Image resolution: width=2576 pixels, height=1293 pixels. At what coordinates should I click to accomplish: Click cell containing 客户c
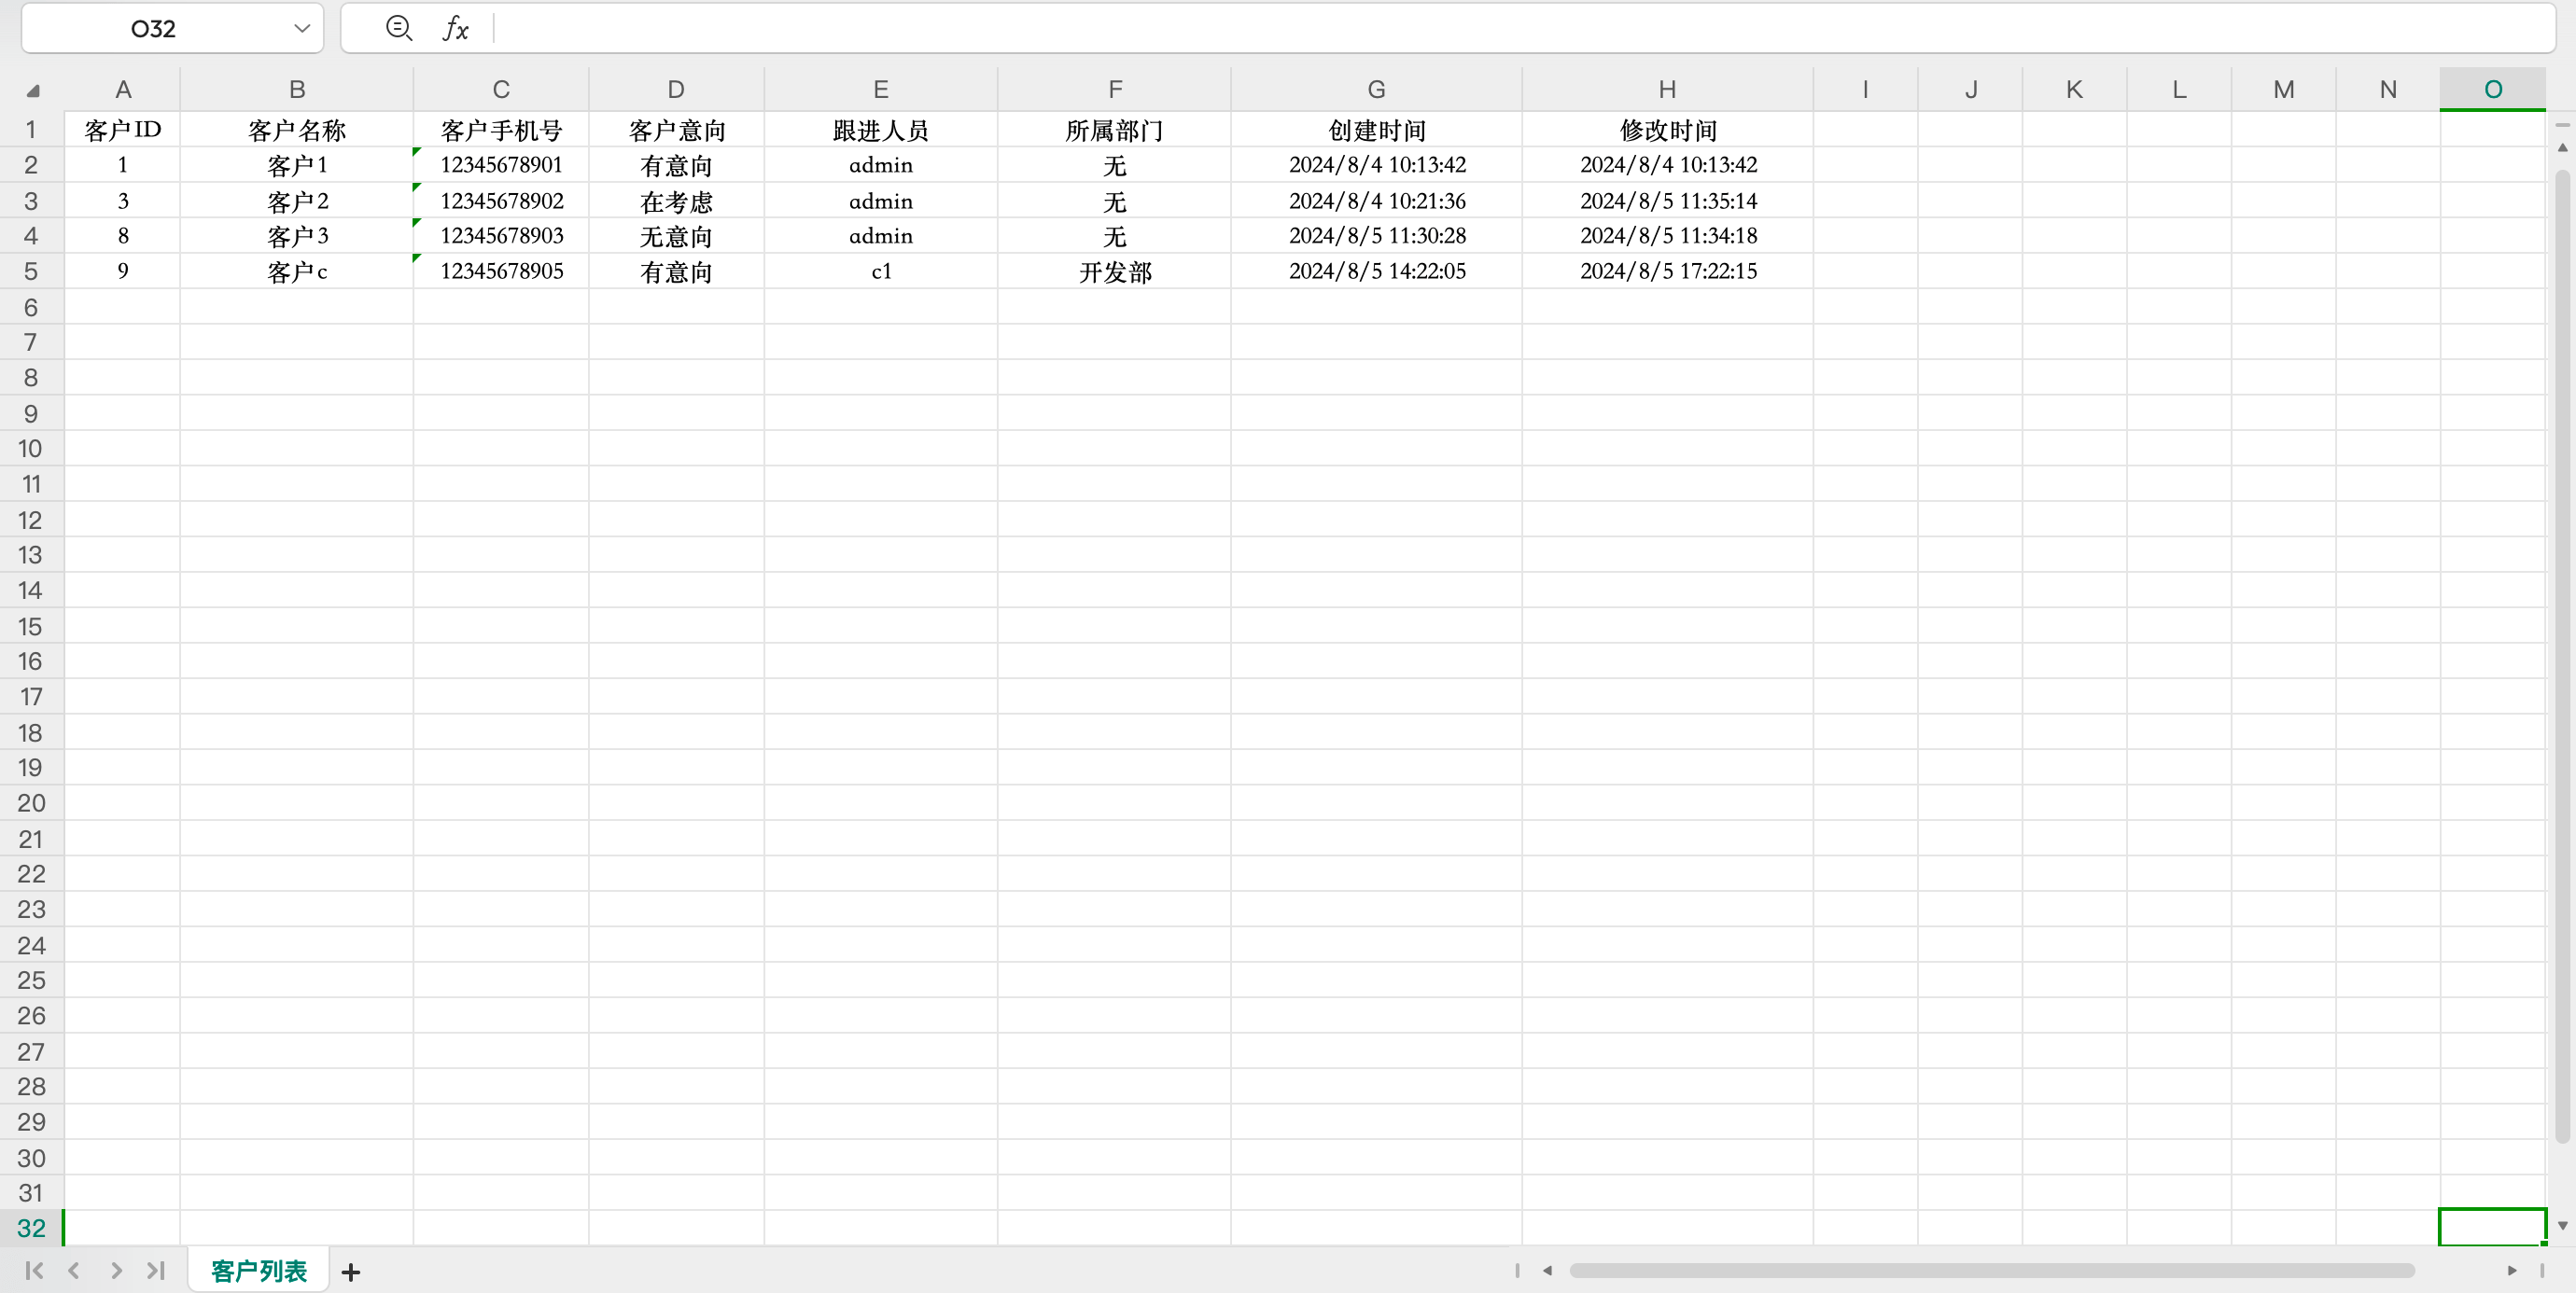pos(297,271)
